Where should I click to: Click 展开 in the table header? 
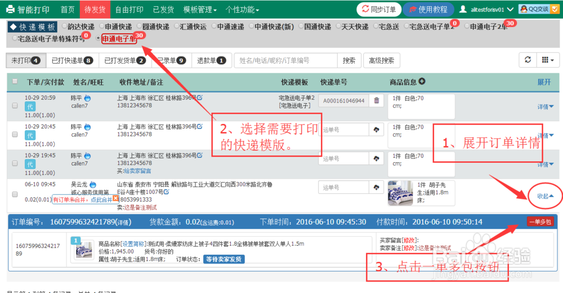point(544,82)
